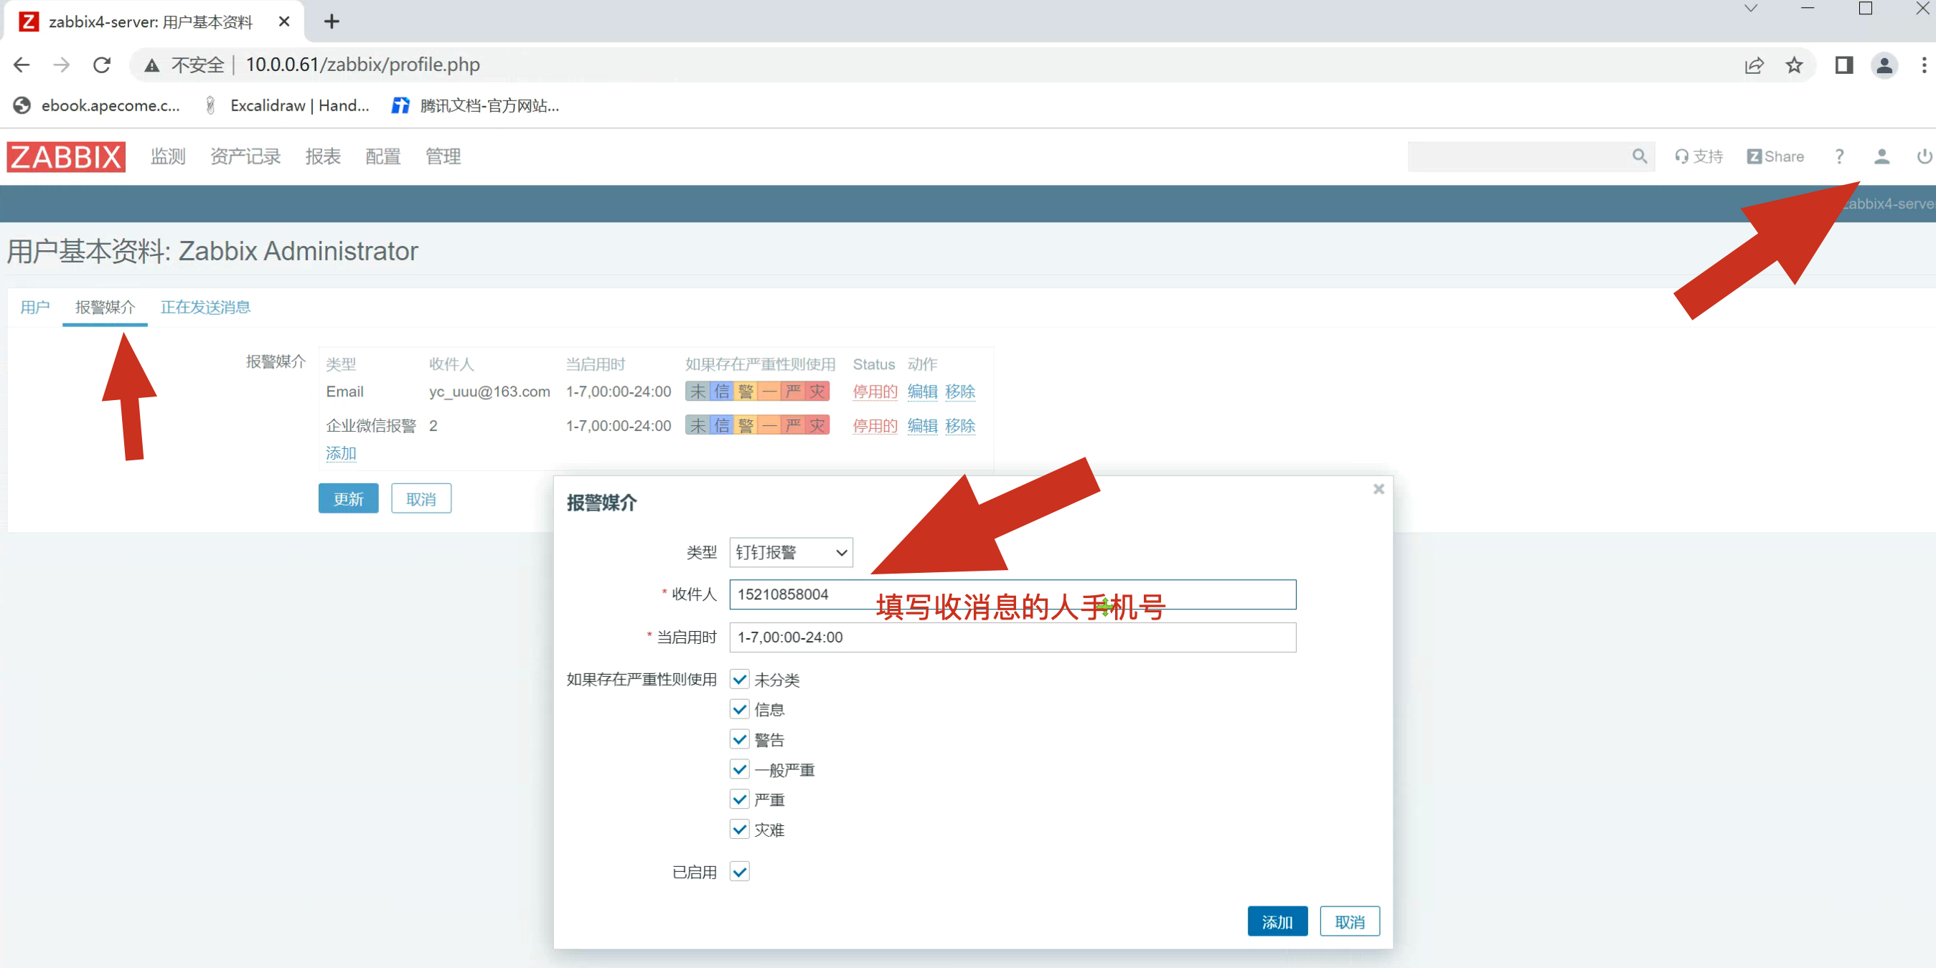The width and height of the screenshot is (1936, 968).
Task: Click the blue 添加 button in dialog
Action: click(x=1277, y=921)
